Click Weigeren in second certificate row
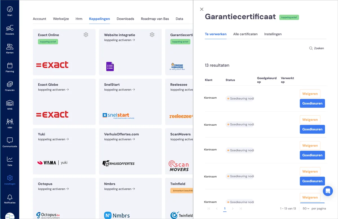Image resolution: width=338 pixels, height=219 pixels. tap(310, 120)
